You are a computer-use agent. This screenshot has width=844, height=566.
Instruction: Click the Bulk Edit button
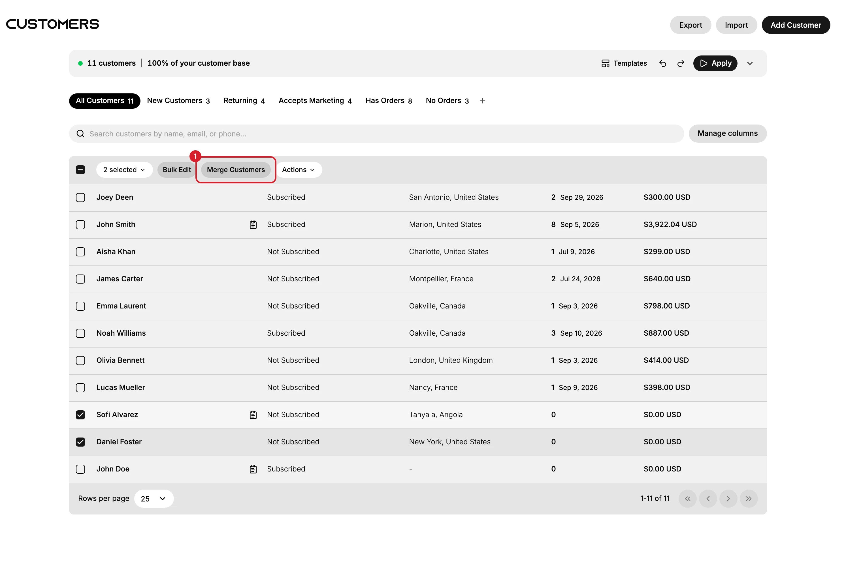click(x=177, y=170)
